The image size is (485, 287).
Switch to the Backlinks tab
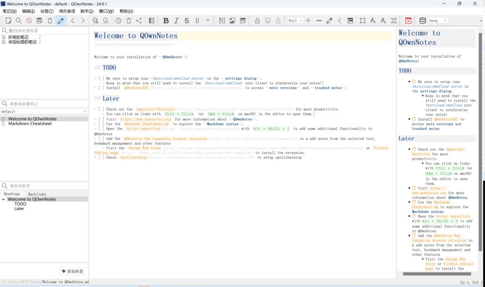click(37, 194)
